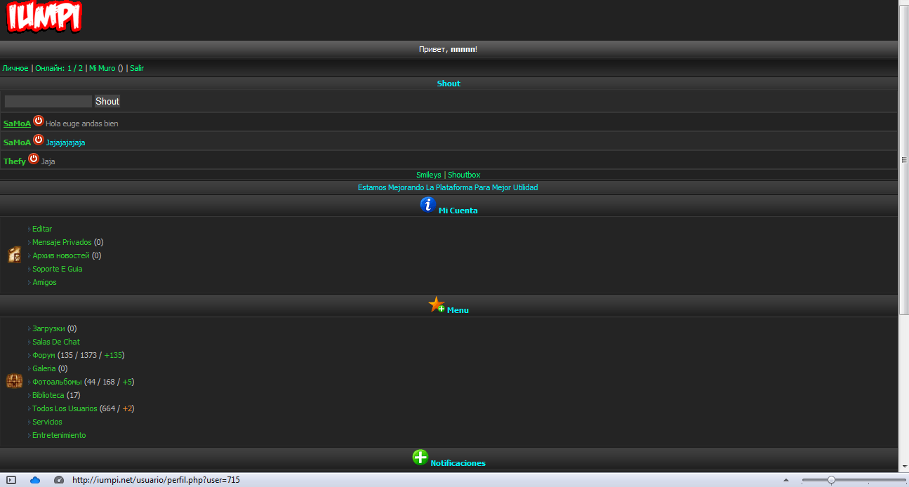
Task: Open the Editar link
Action: [x=42, y=229]
